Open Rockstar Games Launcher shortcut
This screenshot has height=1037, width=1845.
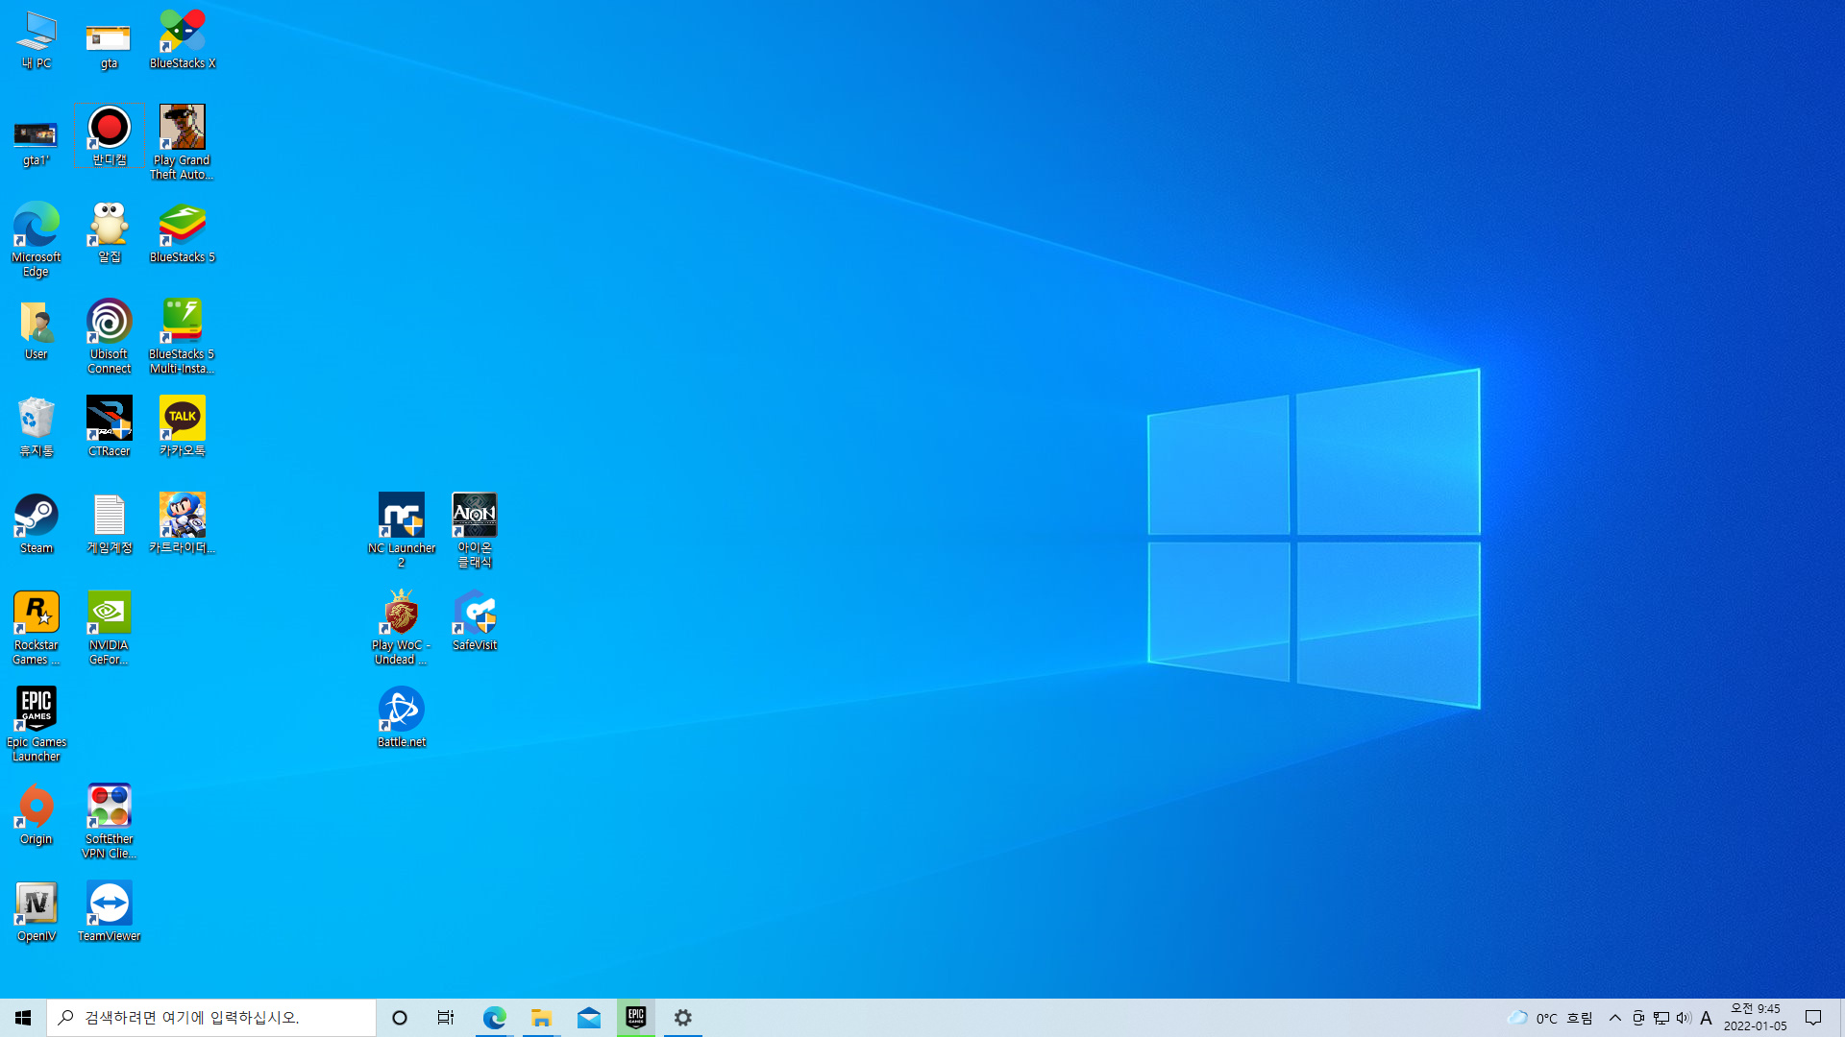click(37, 629)
